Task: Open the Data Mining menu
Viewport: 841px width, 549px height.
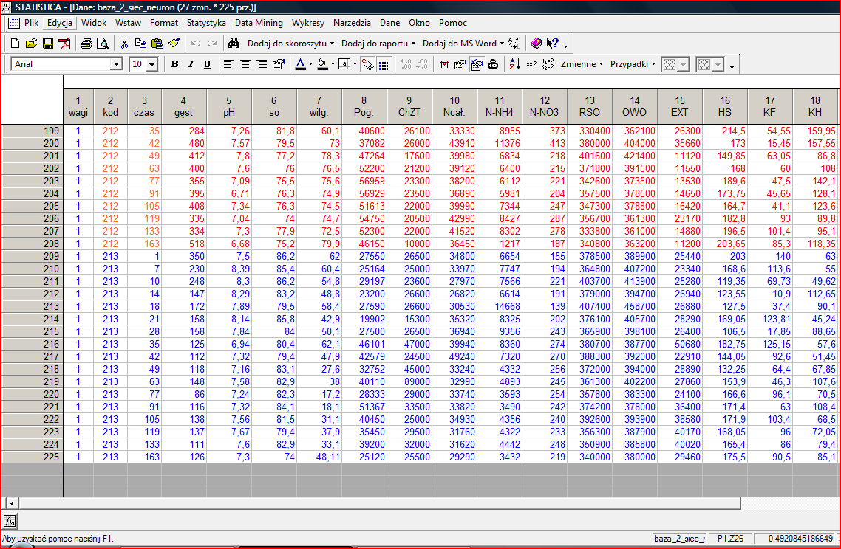Action: pos(259,23)
